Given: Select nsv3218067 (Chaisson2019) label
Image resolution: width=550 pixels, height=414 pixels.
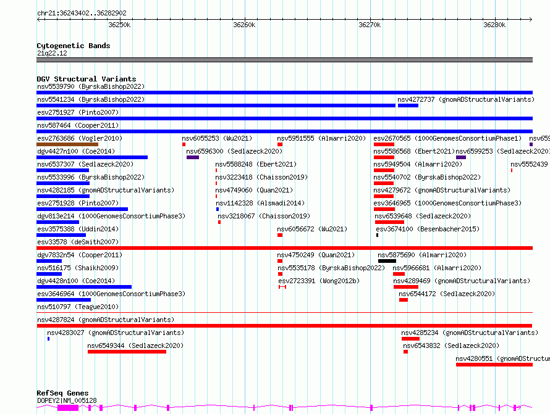Looking at the screenshot, I should (x=264, y=216).
